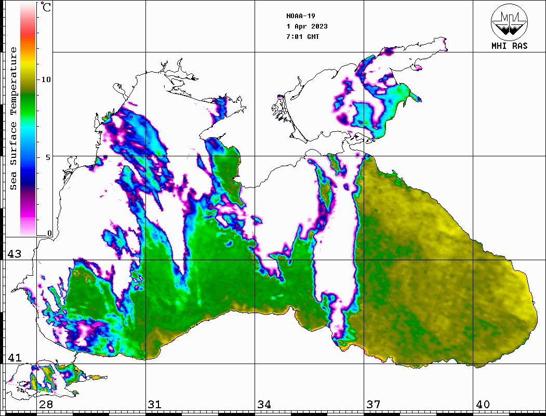Click longitude label "40"
Viewport: 546px width, 416px height.
click(482, 404)
